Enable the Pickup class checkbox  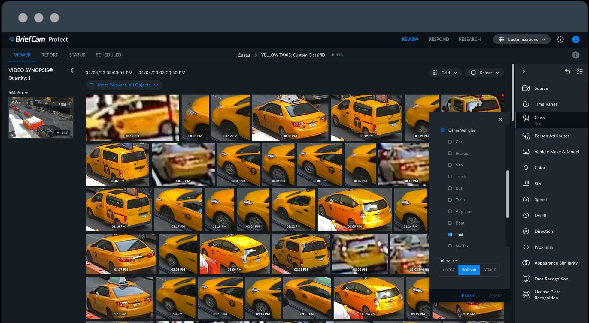click(x=450, y=153)
